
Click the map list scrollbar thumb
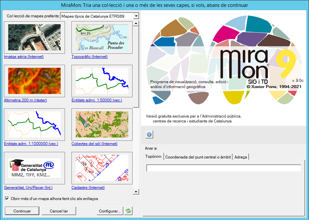pyautogui.click(x=136, y=67)
